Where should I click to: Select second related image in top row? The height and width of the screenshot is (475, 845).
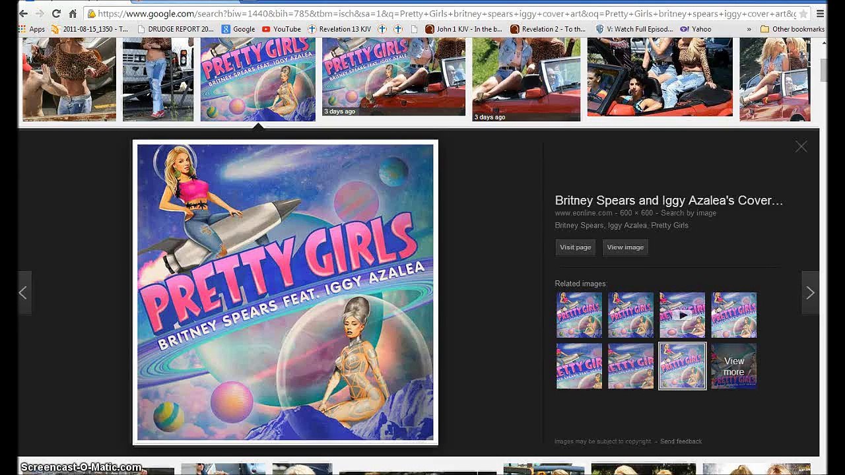coord(630,315)
